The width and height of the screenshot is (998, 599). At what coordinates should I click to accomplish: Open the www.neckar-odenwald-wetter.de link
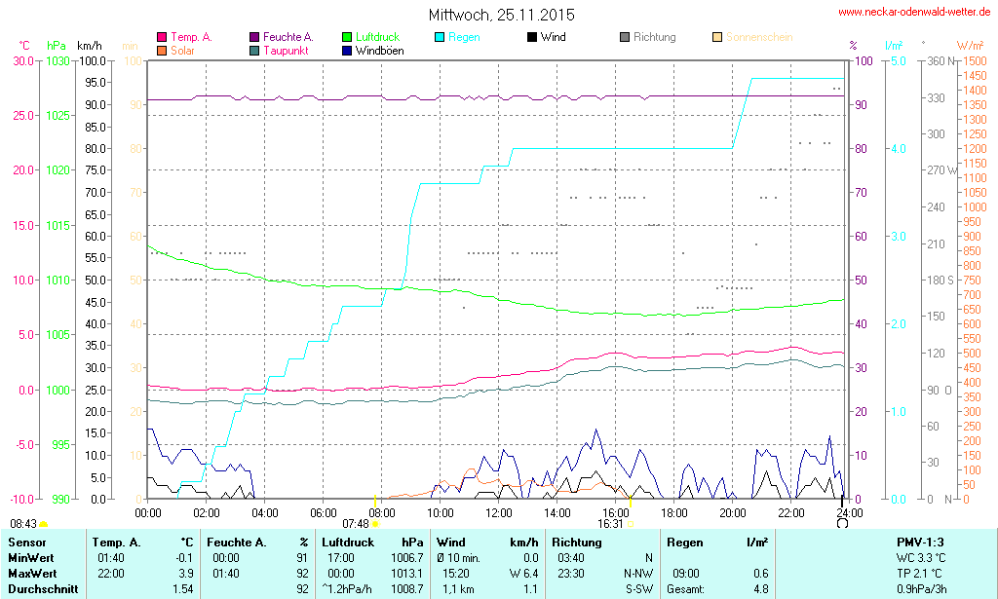[x=916, y=13]
